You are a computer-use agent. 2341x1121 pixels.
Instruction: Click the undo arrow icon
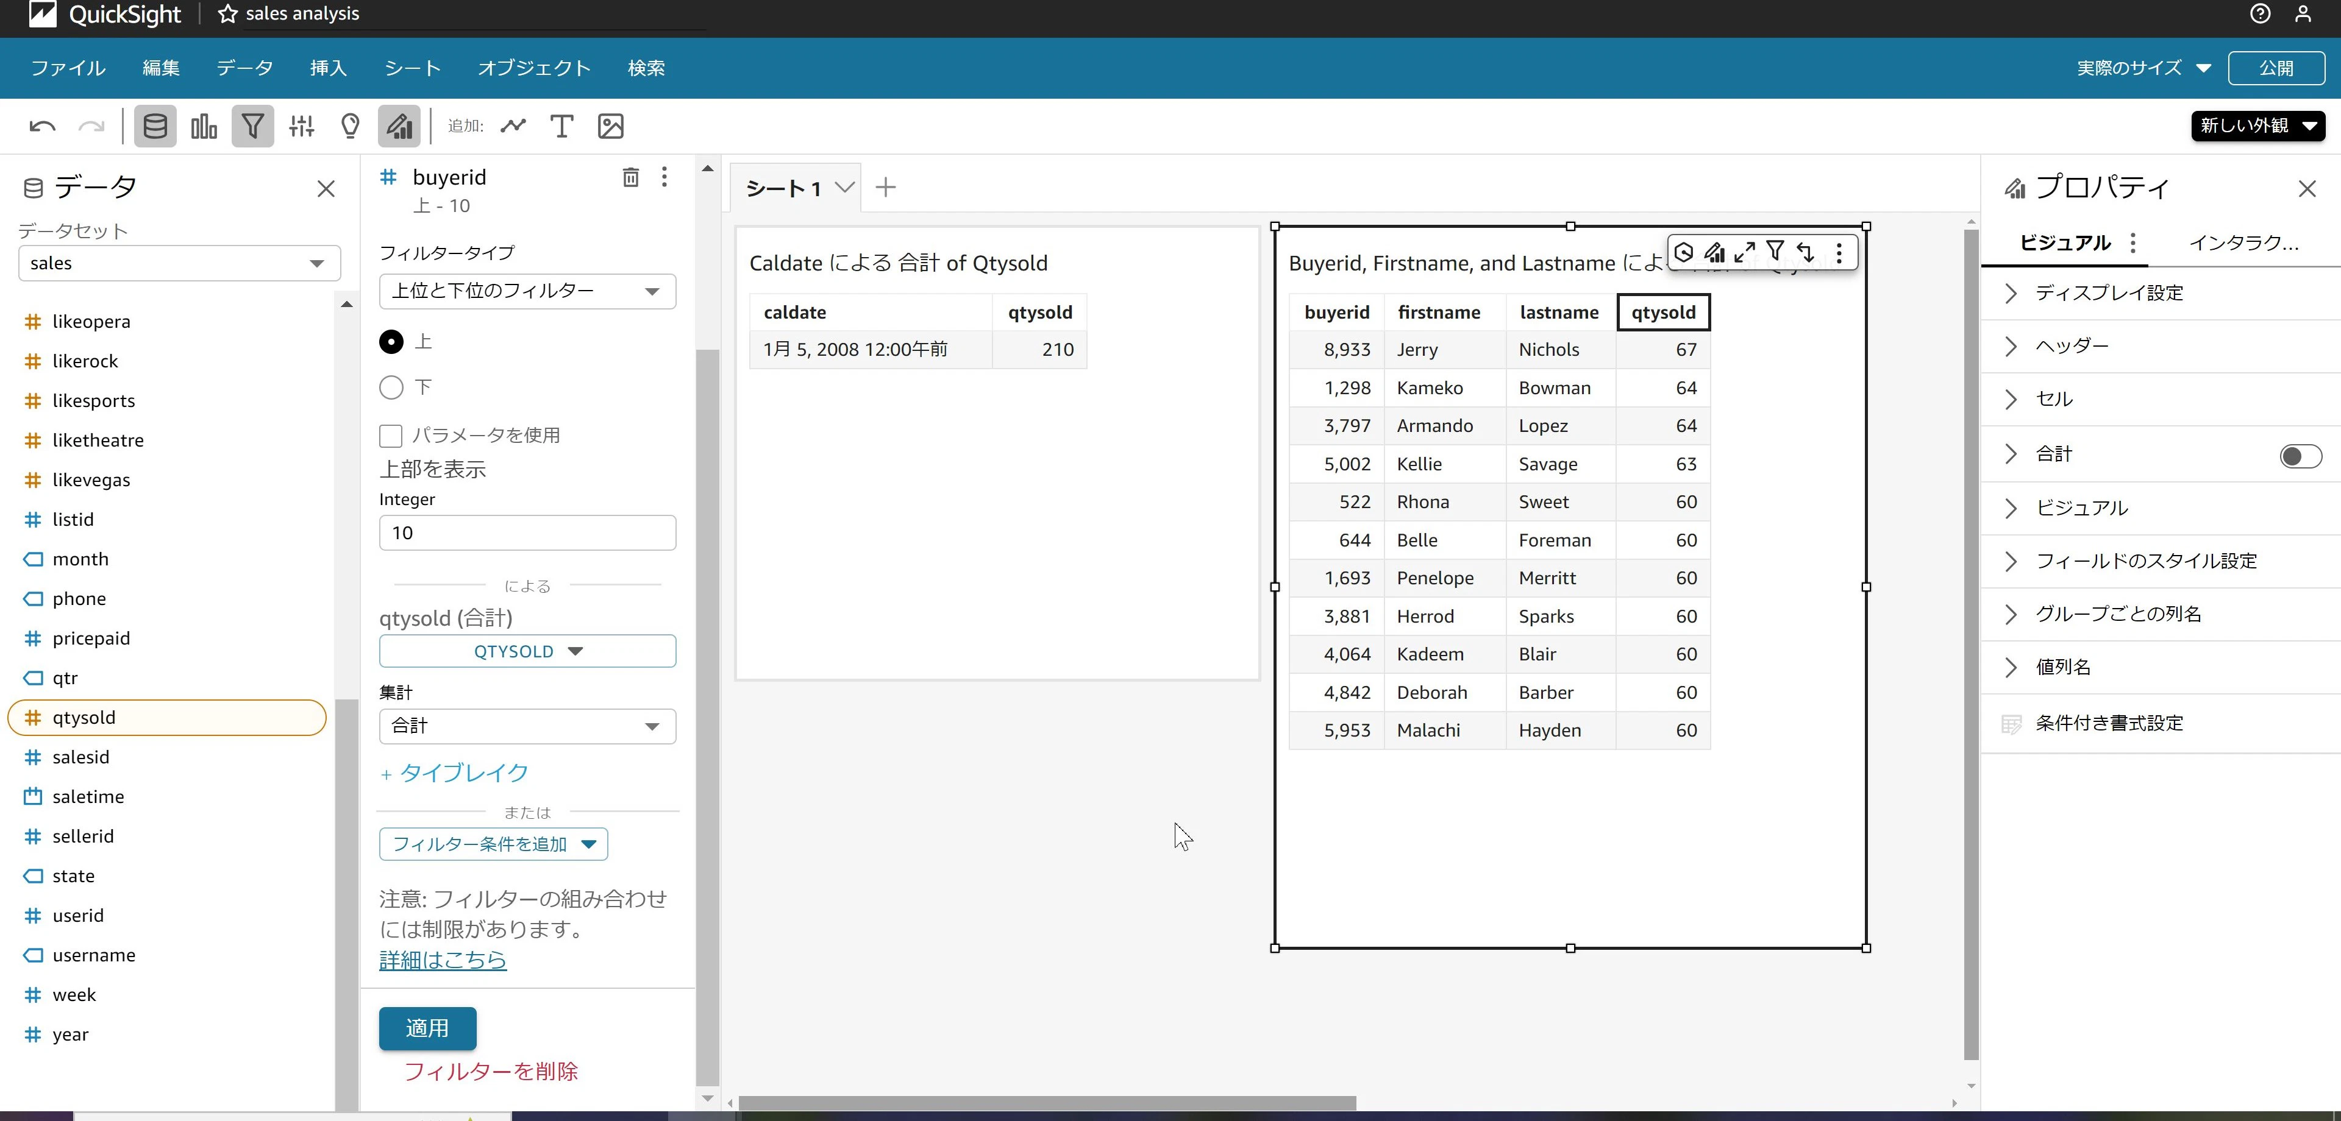pos(42,126)
